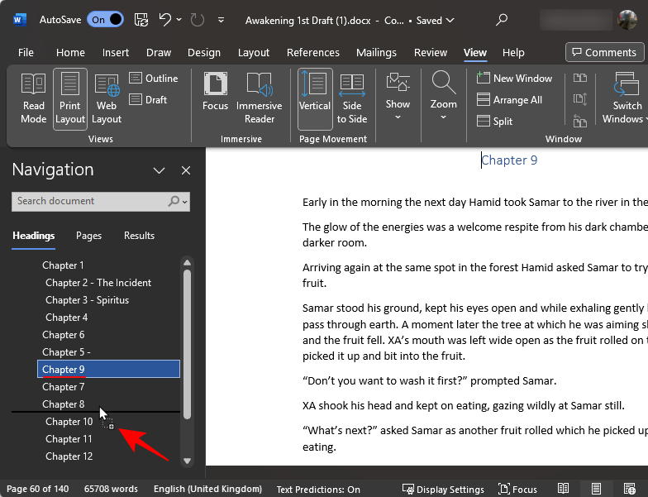Switch to Pages tab in Navigation
This screenshot has width=648, height=497.
[88, 236]
